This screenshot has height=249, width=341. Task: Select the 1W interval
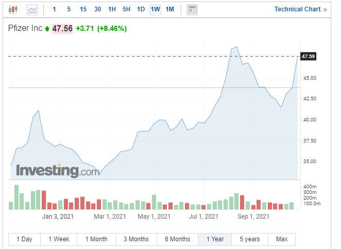156,9
